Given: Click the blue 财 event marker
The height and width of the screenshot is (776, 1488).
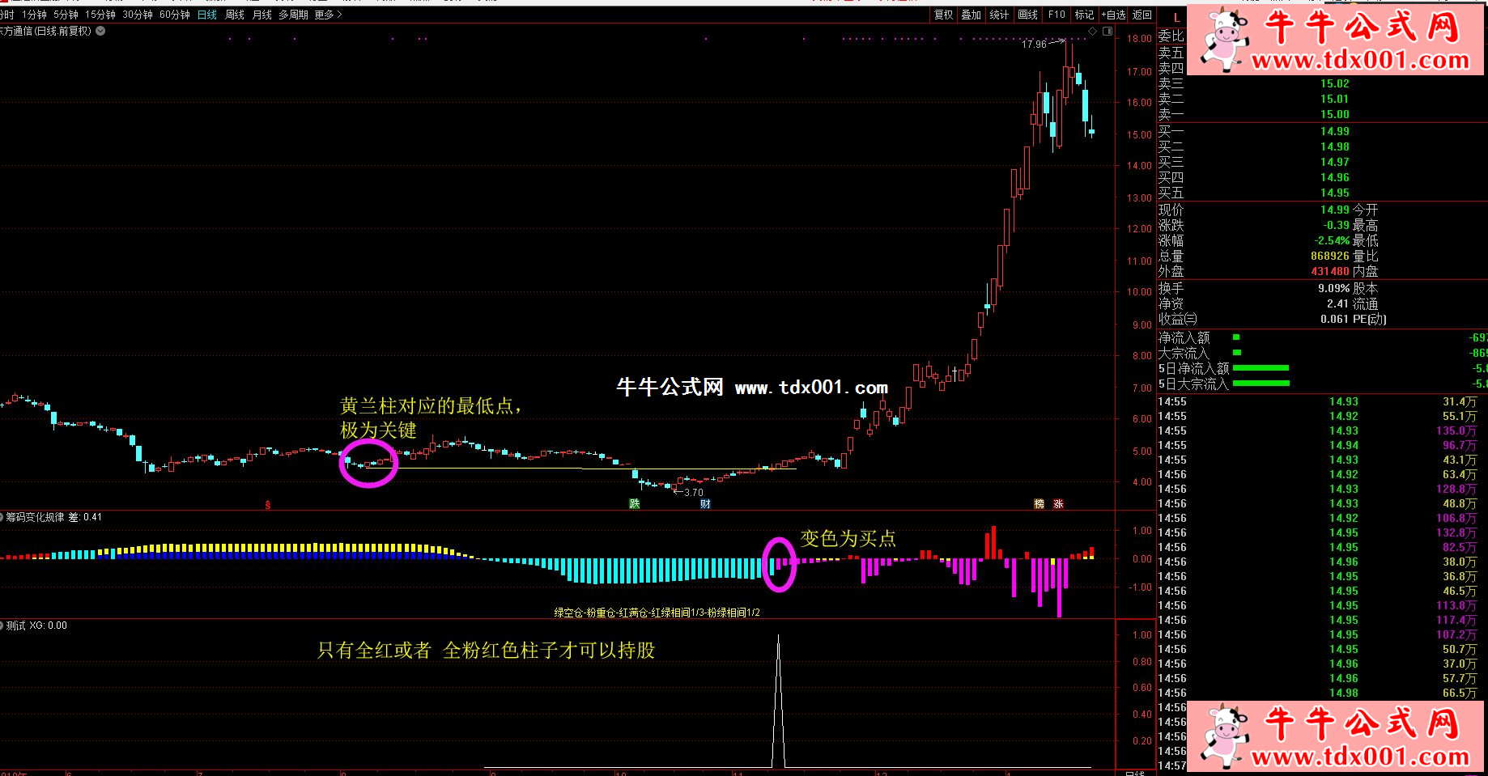Looking at the screenshot, I should tap(705, 504).
